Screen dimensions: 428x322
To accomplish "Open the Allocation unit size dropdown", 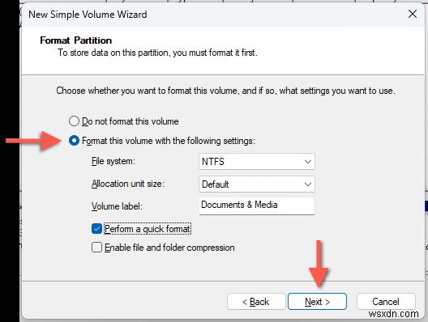I will pos(257,184).
